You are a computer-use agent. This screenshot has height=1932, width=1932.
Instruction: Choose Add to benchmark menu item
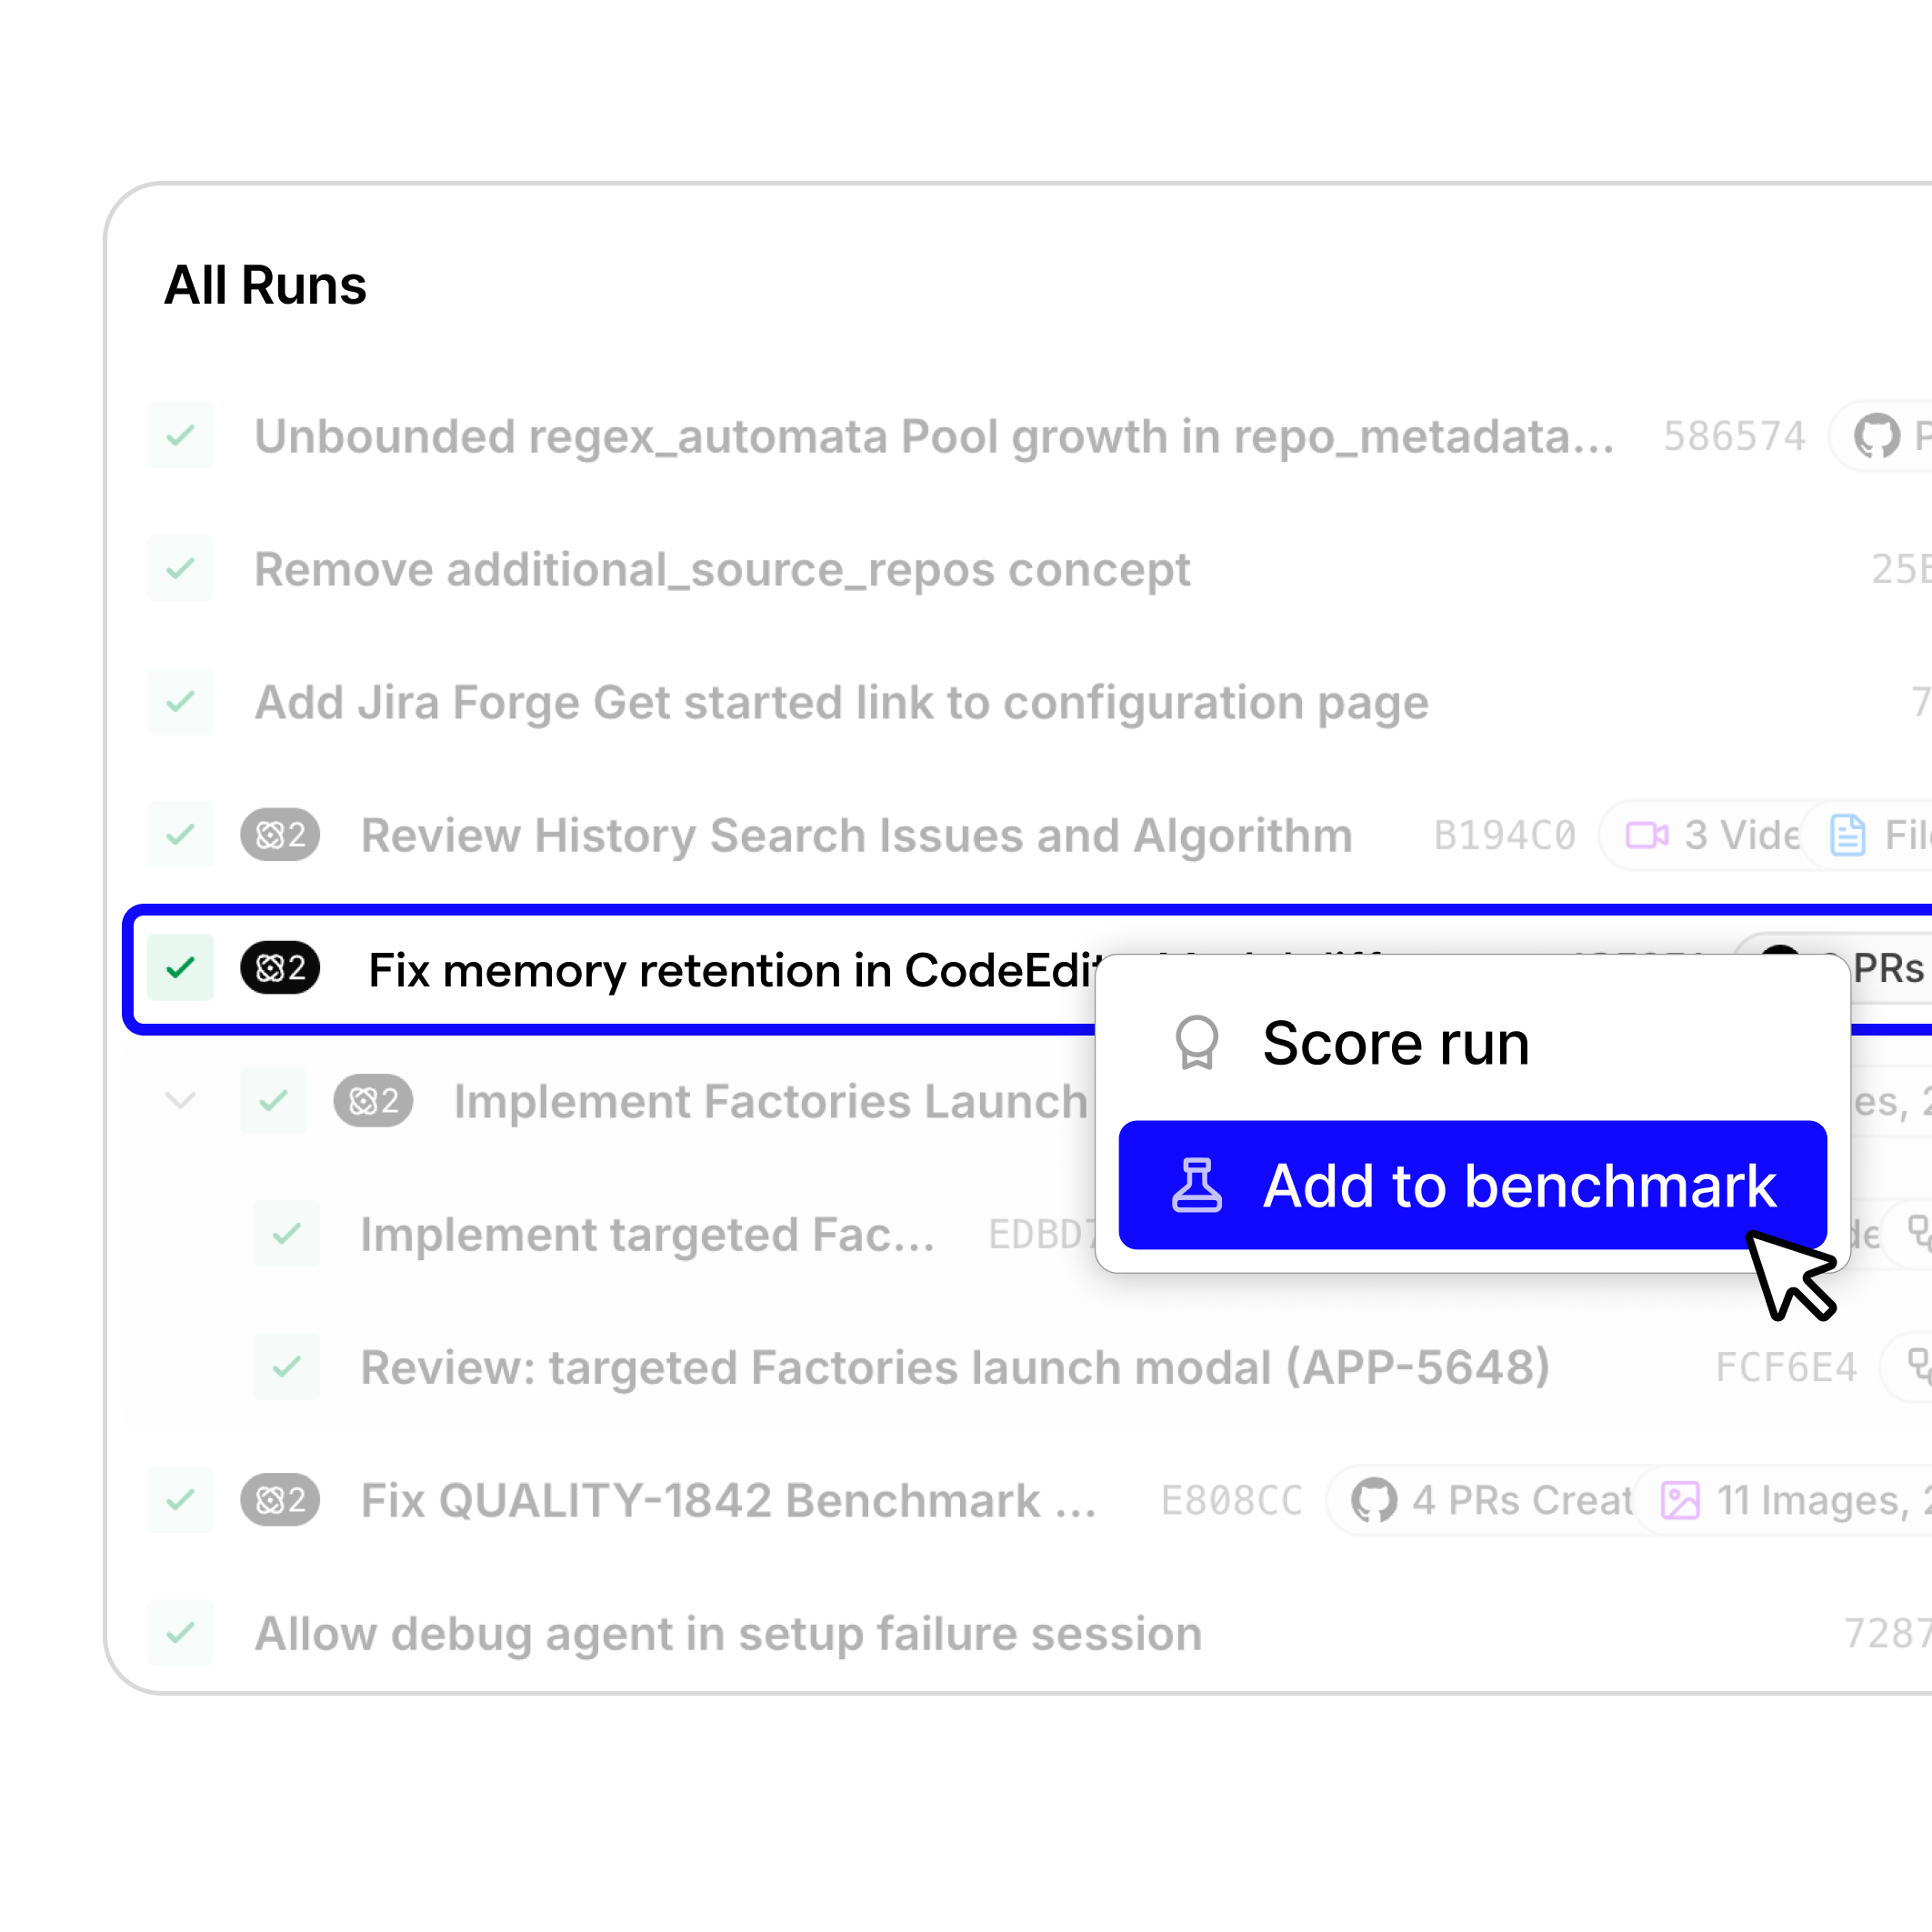click(1472, 1185)
